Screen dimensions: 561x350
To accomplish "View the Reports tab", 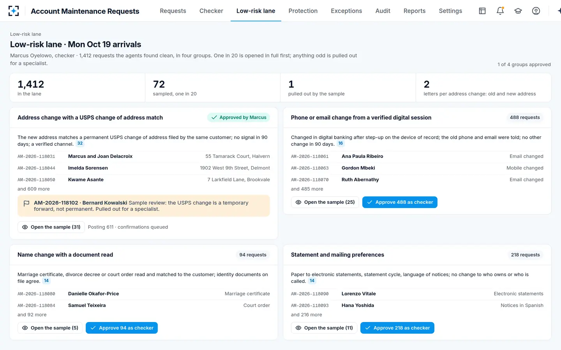I will coord(415,11).
